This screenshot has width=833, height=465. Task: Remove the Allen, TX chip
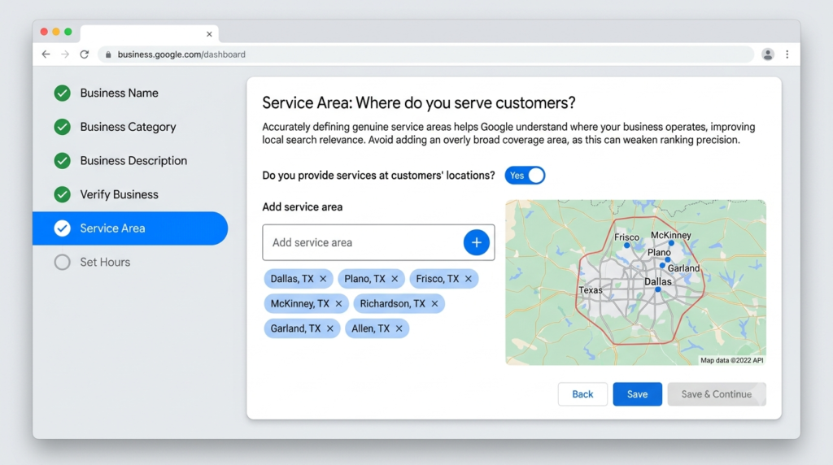tap(399, 328)
